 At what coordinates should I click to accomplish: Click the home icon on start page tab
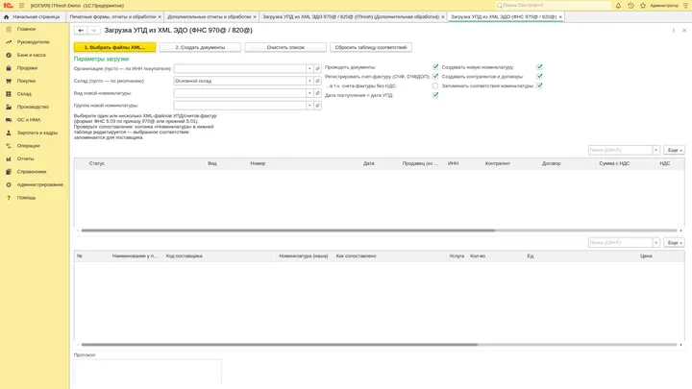6,16
